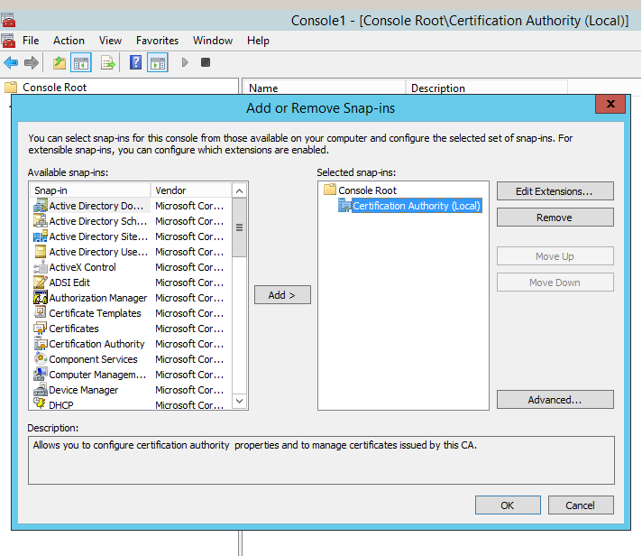This screenshot has height=556, width=642.
Task: Click the blue Help toolbar icon
Action: tap(135, 62)
